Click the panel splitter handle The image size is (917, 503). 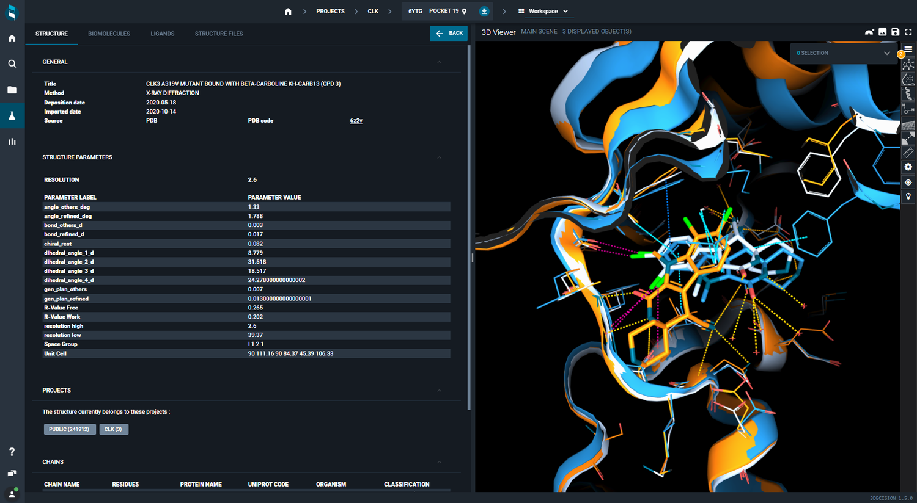[473, 258]
